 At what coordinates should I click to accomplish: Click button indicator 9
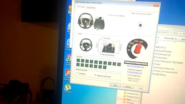tap(114, 64)
